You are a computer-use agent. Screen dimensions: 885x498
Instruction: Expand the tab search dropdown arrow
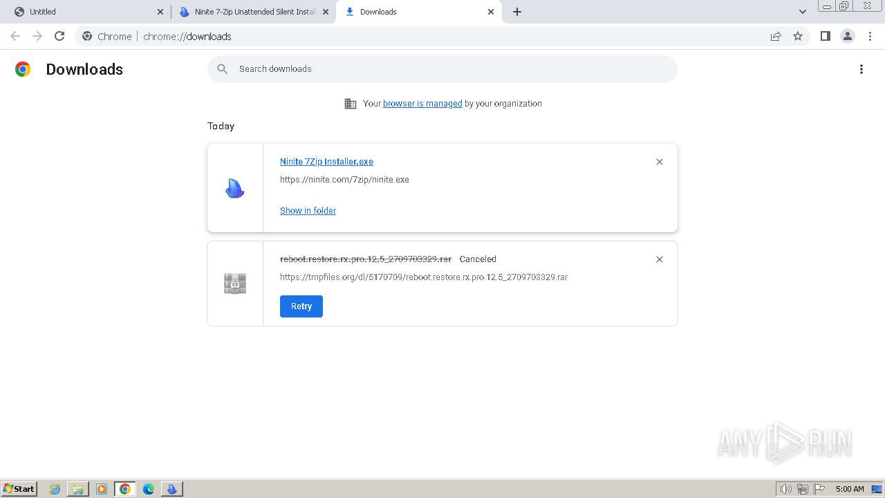pos(803,12)
